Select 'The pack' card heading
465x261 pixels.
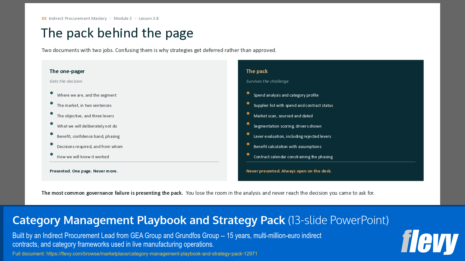(257, 71)
